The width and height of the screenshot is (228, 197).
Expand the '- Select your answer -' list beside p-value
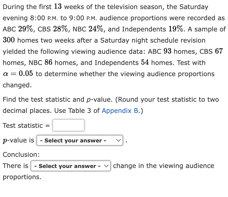(x=80, y=140)
